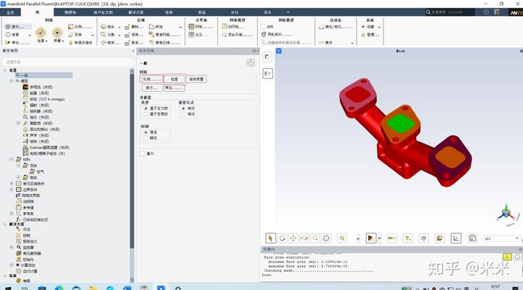Click the mesh Info icon in ribbon
This screenshot has width=523, height=290.
[8, 35]
